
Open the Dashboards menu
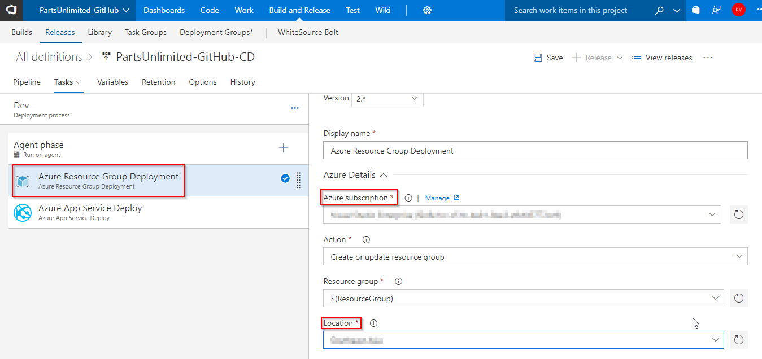click(x=164, y=10)
